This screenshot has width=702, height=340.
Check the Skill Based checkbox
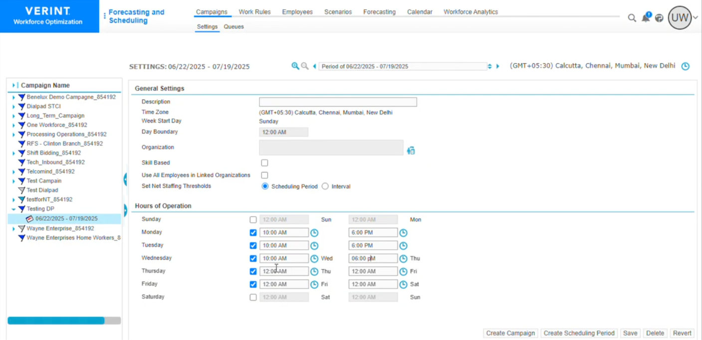tap(264, 163)
